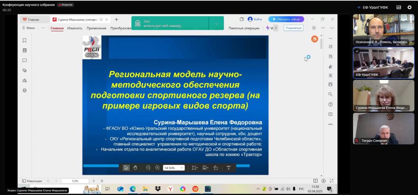Click the Поделиться share button
The width and height of the screenshot is (418, 195).
coord(293,28)
